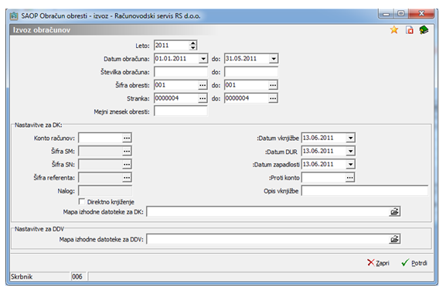Click the Konto računov input field

click(101, 138)
